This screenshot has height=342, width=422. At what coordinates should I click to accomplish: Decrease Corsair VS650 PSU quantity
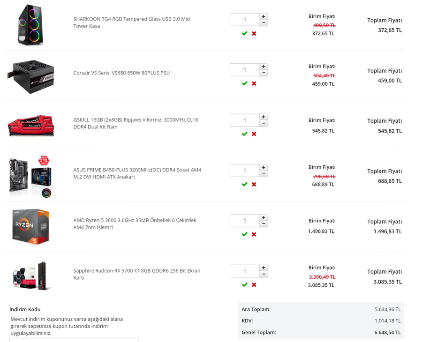tap(264, 73)
